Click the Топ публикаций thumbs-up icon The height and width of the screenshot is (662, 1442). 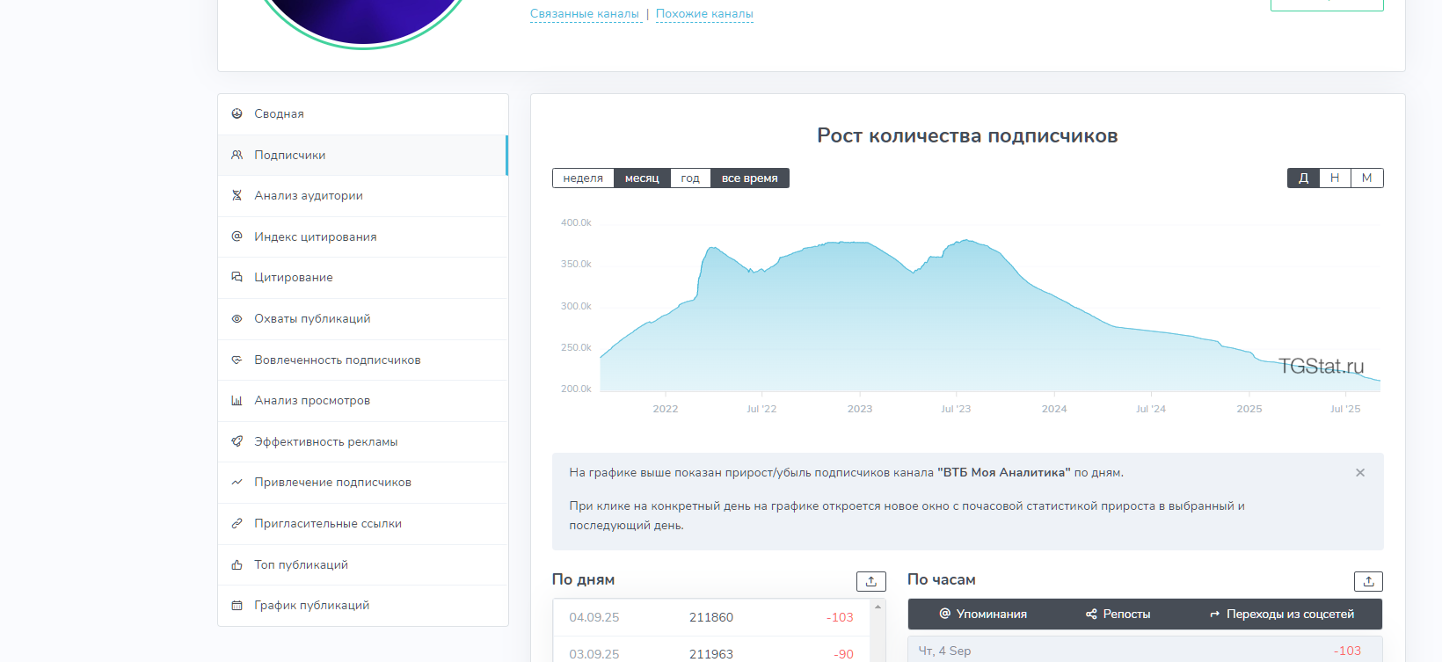(x=237, y=564)
